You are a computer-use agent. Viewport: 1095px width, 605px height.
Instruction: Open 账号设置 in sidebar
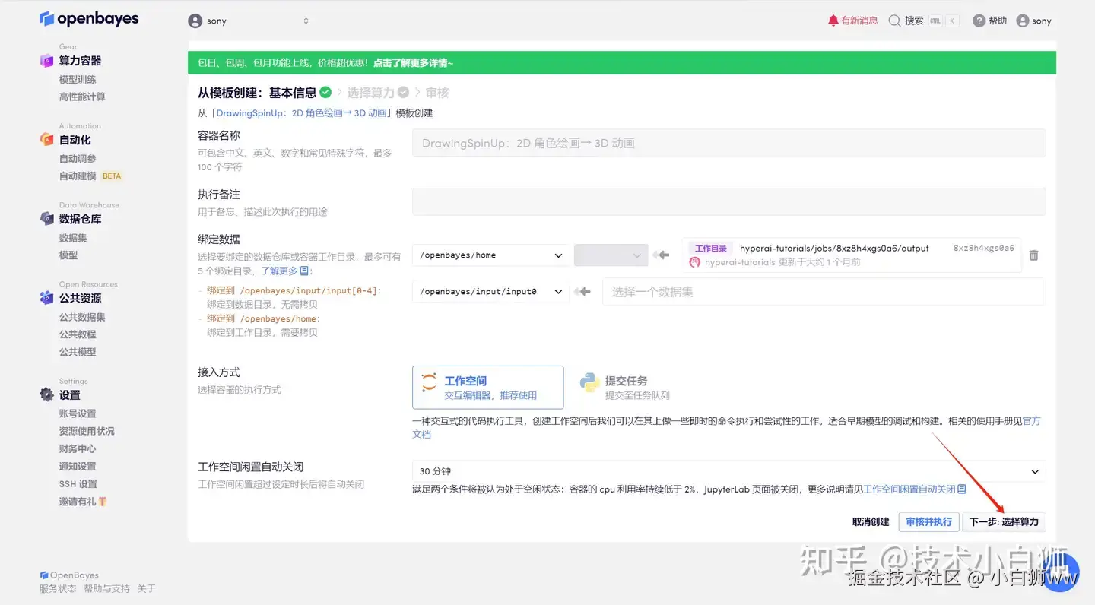78,413
